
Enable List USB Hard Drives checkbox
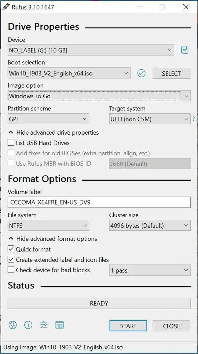pos(11,143)
